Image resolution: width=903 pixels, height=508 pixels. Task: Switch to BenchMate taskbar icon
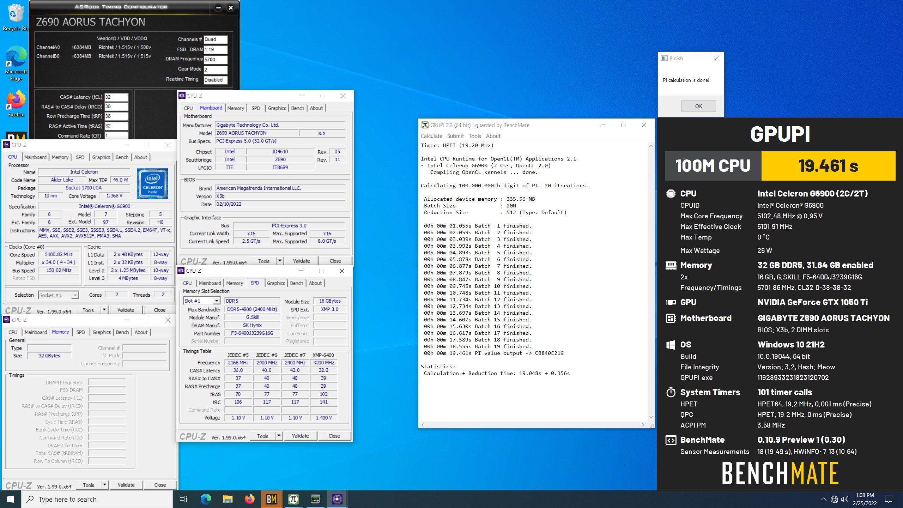[272, 499]
